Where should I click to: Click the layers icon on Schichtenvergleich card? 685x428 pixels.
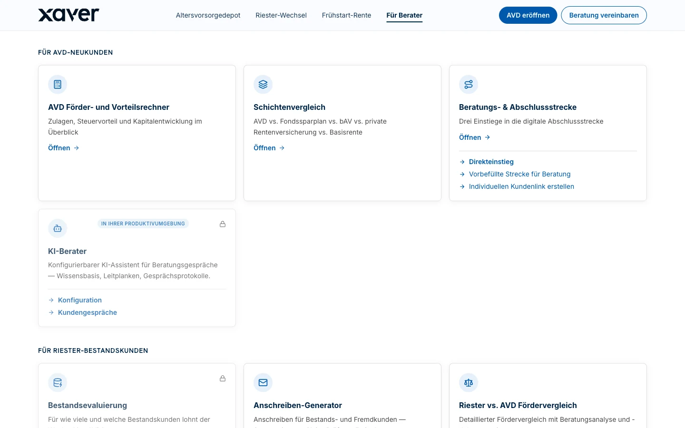263,85
